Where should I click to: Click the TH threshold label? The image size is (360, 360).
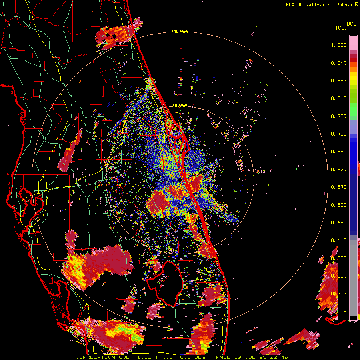click(x=344, y=312)
